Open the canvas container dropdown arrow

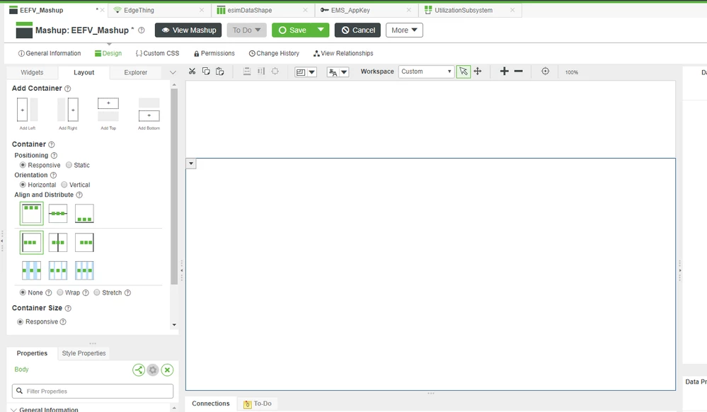[x=191, y=164]
